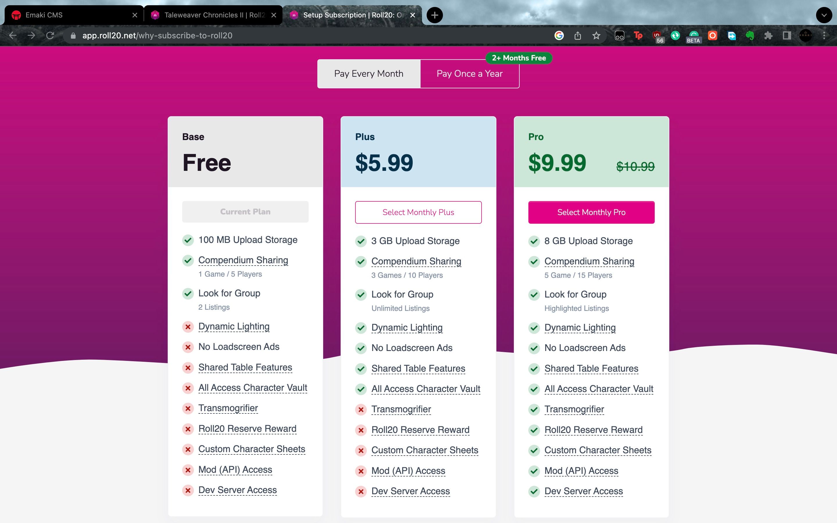Click the Google icon in address bar
This screenshot has height=523, width=837.
pyautogui.click(x=559, y=36)
